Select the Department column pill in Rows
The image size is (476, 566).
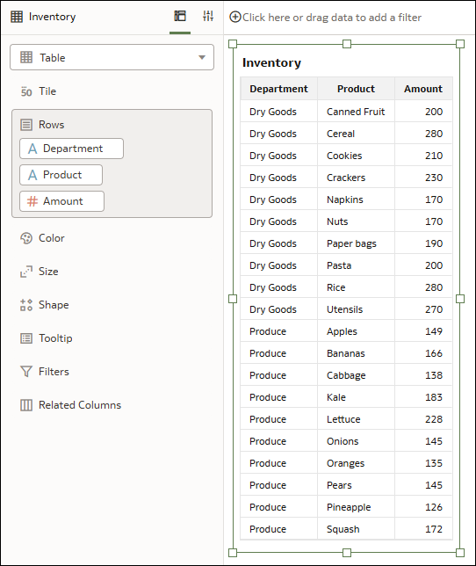71,149
